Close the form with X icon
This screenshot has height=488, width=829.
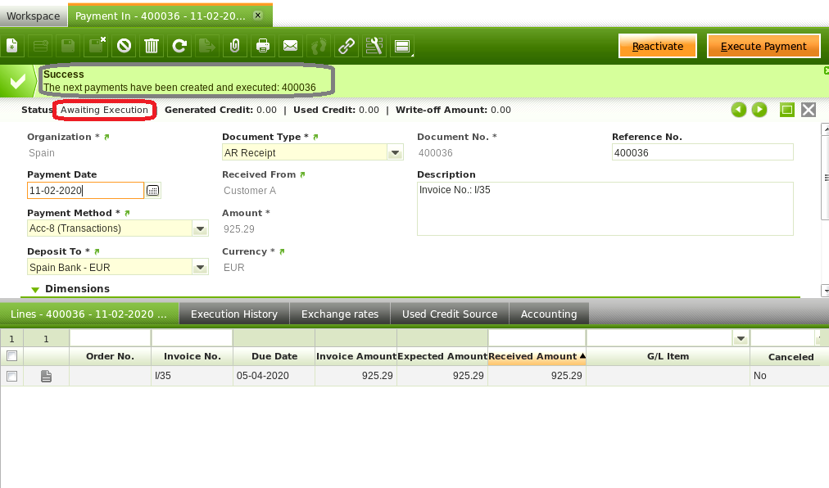click(809, 110)
